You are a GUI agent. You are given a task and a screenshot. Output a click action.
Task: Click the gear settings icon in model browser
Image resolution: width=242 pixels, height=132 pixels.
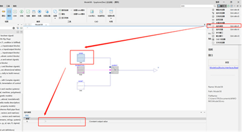[x=13, y=28]
